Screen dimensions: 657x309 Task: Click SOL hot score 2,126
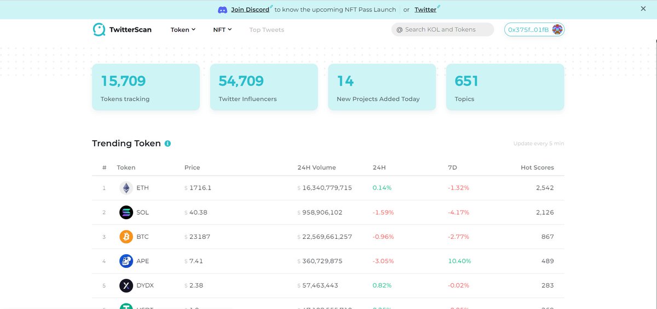545,213
